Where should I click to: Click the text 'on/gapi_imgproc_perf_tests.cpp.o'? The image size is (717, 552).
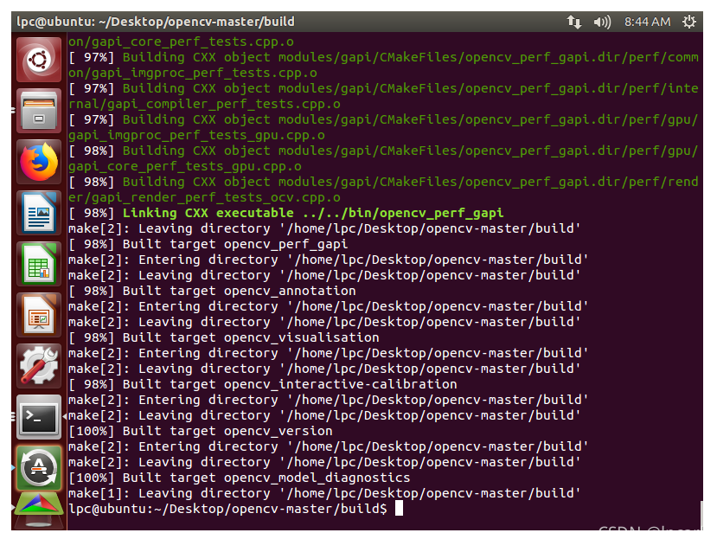[x=193, y=73]
